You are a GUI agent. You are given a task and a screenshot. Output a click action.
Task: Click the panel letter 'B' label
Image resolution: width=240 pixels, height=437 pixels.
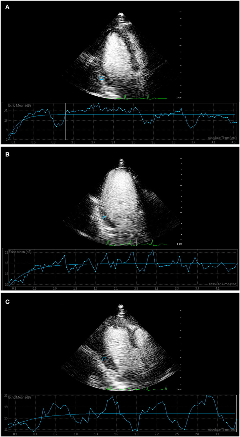(x=7, y=154)
